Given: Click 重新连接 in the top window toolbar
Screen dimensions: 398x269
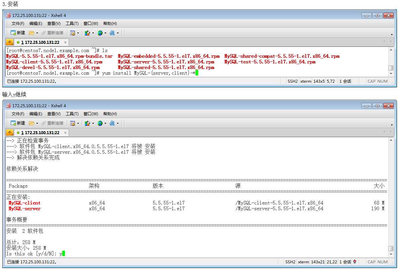Looking at the screenshot, I should coord(52,33).
